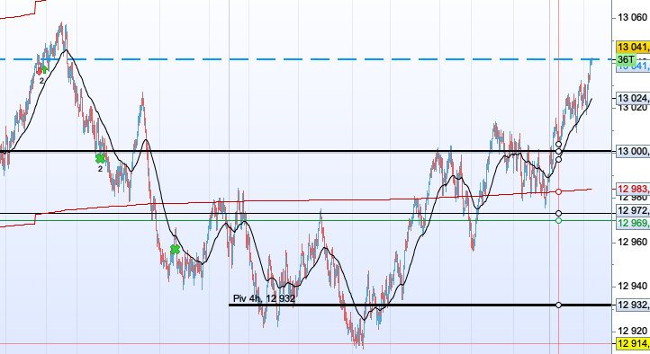Image resolution: width=650 pixels, height=354 pixels.
Task: Click the green up arrow order marker
Action: tap(45, 69)
